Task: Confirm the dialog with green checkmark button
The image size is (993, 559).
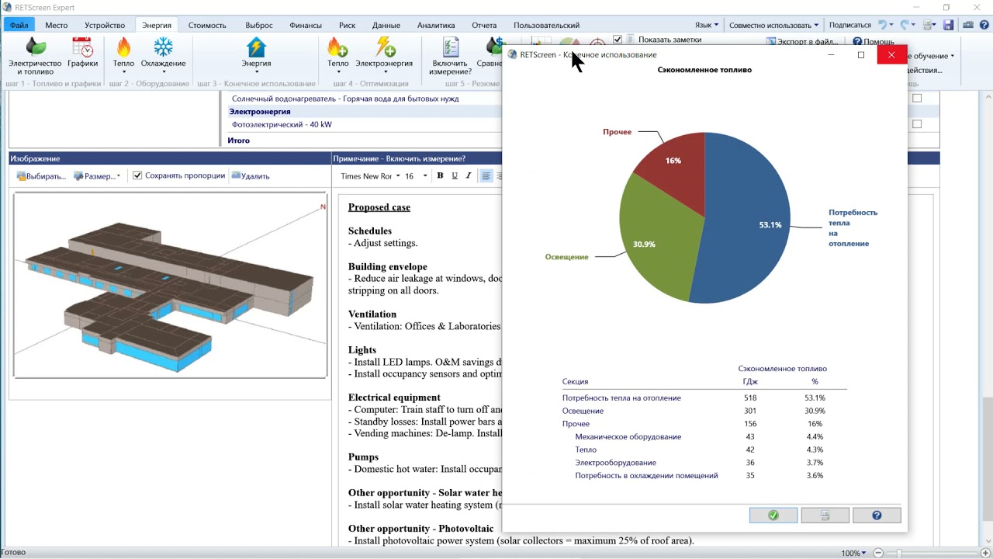Action: [773, 516]
